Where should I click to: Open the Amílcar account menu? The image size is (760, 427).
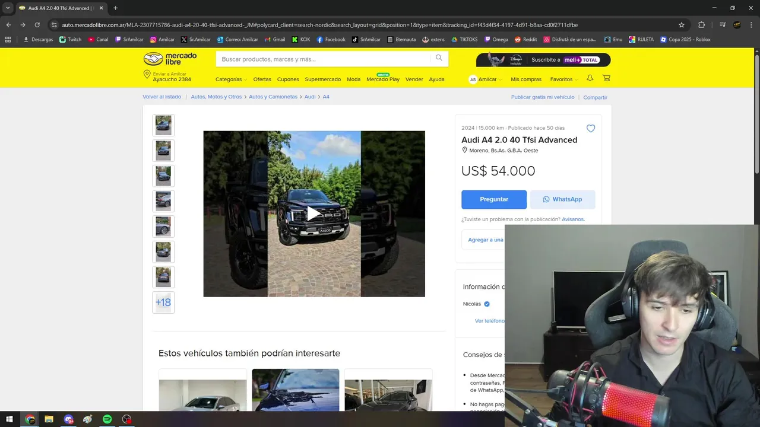[x=486, y=79]
